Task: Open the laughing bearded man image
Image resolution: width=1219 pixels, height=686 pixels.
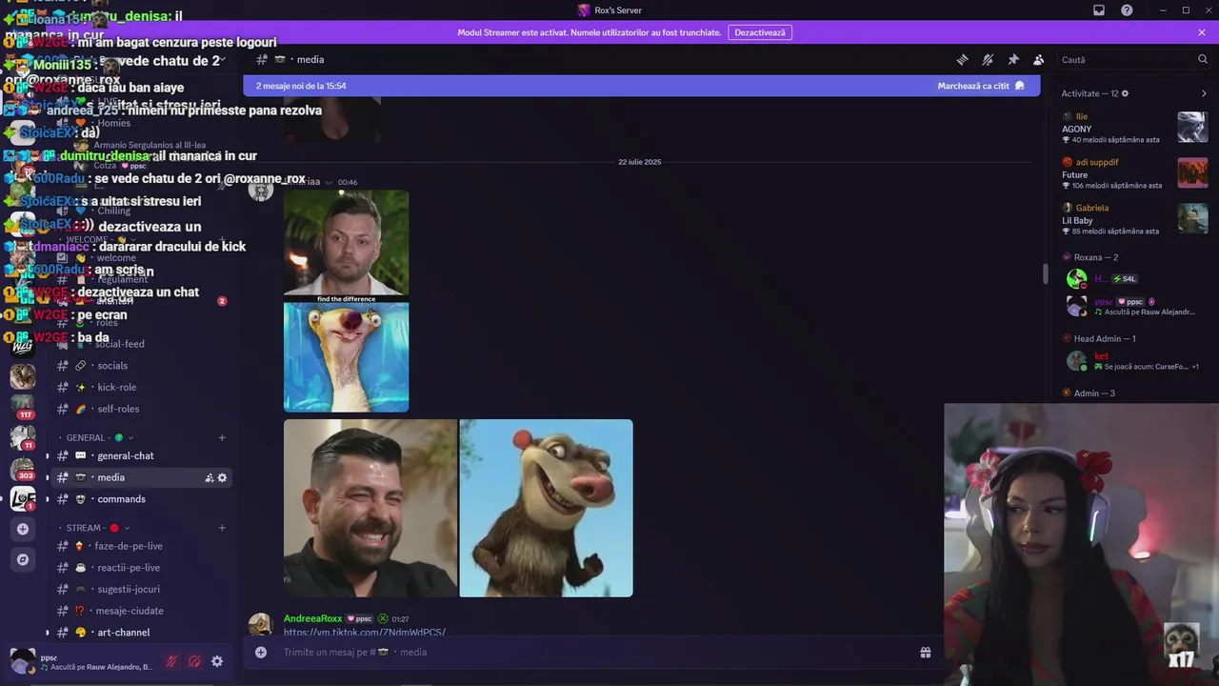Action: tap(370, 508)
